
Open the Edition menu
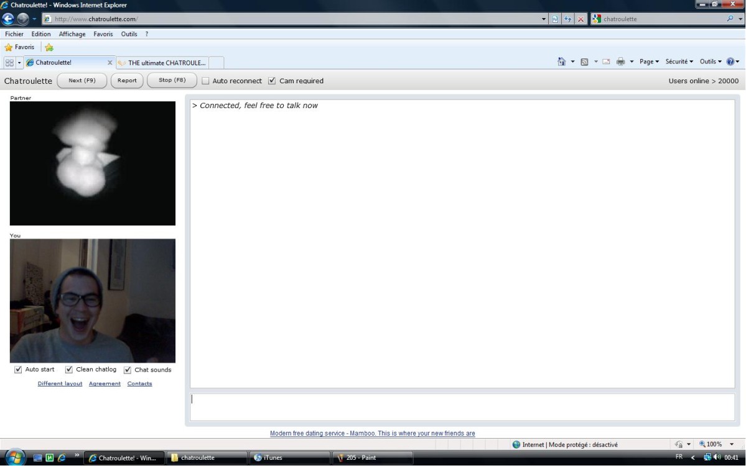coord(41,34)
